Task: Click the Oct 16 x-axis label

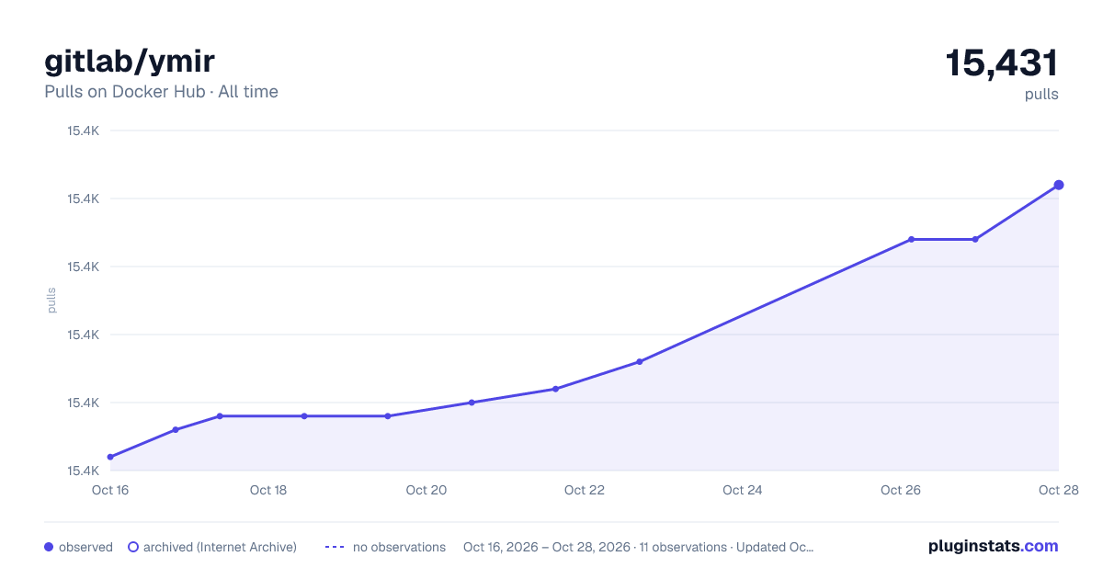Action: click(x=110, y=490)
